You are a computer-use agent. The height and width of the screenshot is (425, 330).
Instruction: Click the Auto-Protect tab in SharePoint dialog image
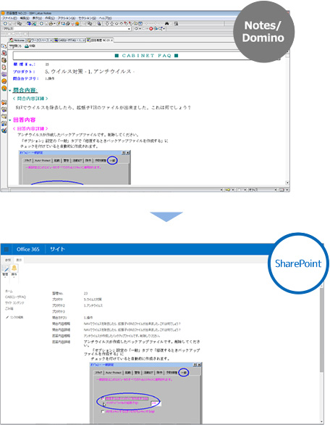coord(114,373)
